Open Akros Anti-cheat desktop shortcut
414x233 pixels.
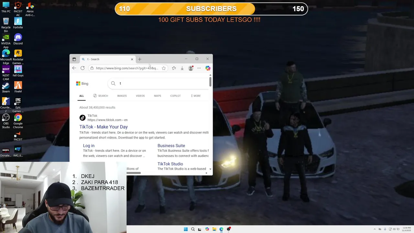(x=30, y=9)
